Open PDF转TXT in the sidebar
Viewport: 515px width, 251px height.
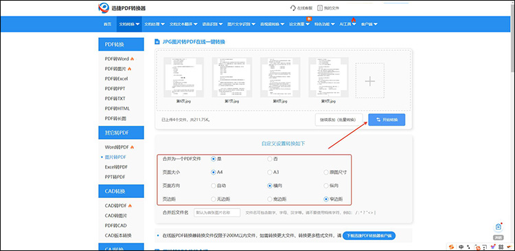115,98
